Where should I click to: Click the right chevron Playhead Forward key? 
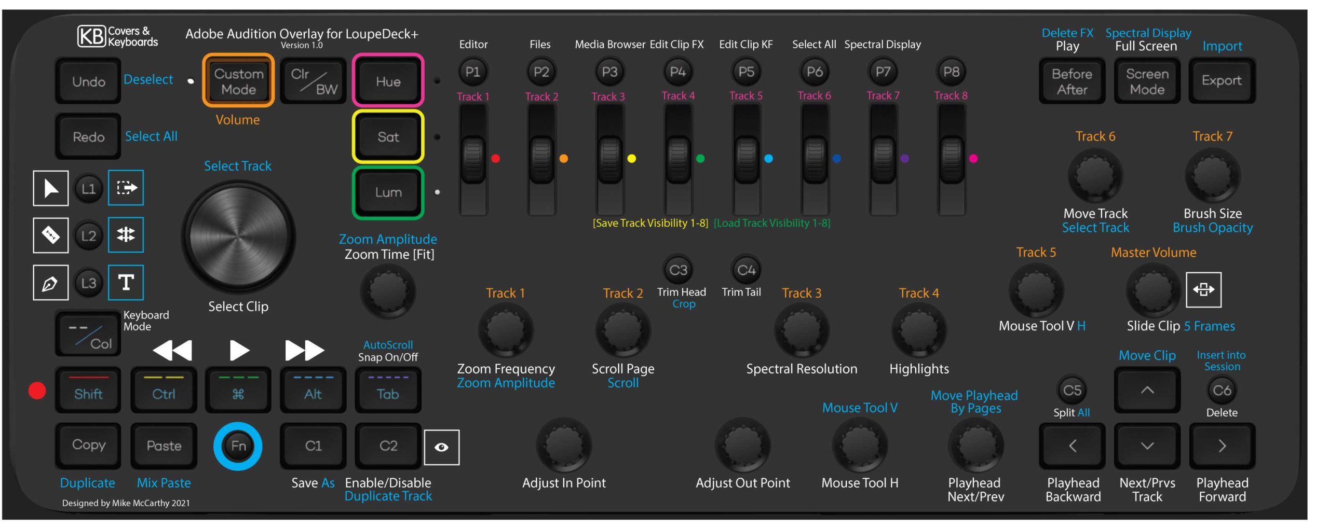pyautogui.click(x=1222, y=446)
